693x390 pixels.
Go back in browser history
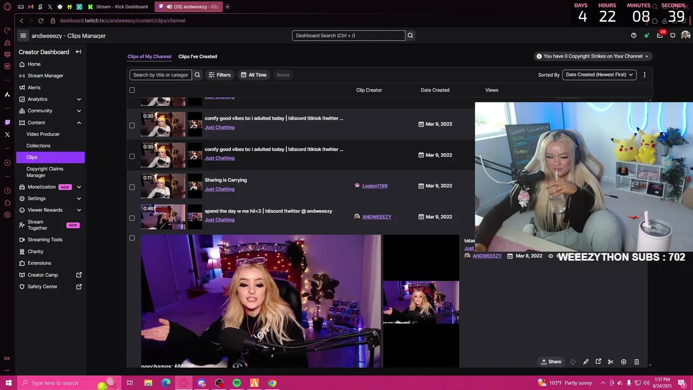pos(22,21)
